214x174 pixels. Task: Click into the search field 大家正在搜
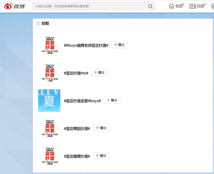(x=94, y=6)
